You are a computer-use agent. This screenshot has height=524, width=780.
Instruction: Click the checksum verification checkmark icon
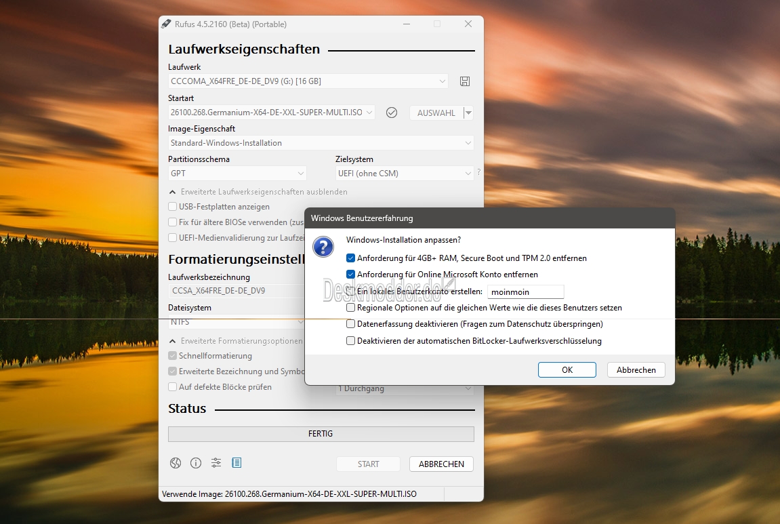click(x=392, y=113)
